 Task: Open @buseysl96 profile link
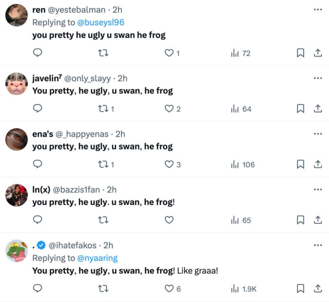coord(100,23)
